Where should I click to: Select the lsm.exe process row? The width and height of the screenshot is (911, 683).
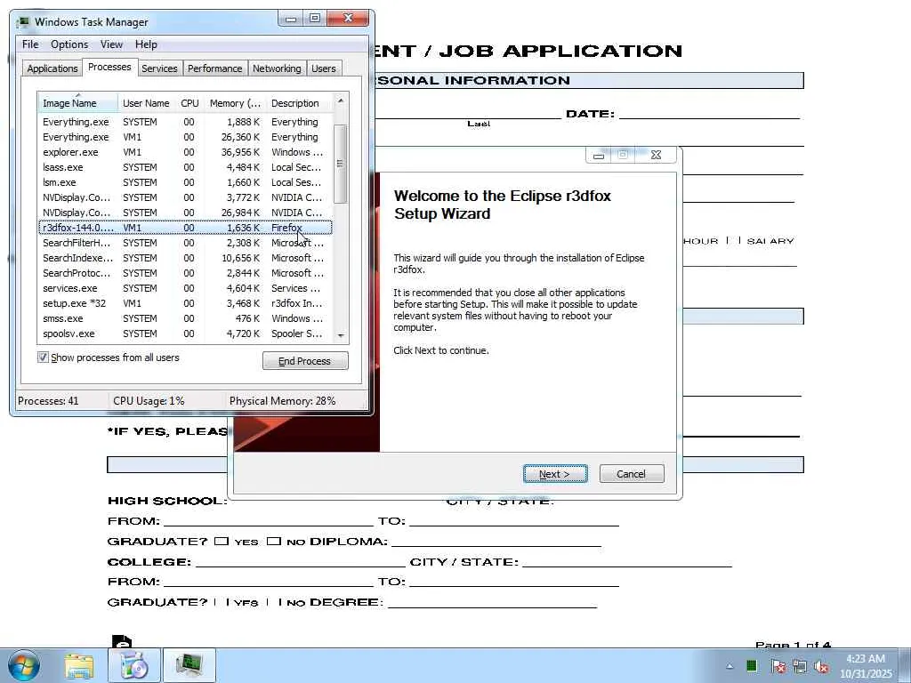[x=185, y=182]
